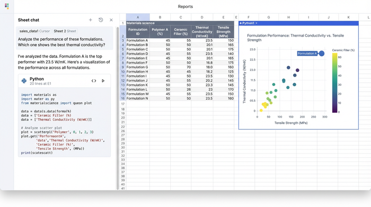Select the Sheet 2 context chip
This screenshot has height=207, width=371.
(x=65, y=31)
